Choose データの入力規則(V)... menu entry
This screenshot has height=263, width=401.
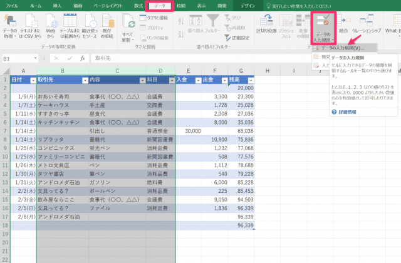(x=343, y=48)
